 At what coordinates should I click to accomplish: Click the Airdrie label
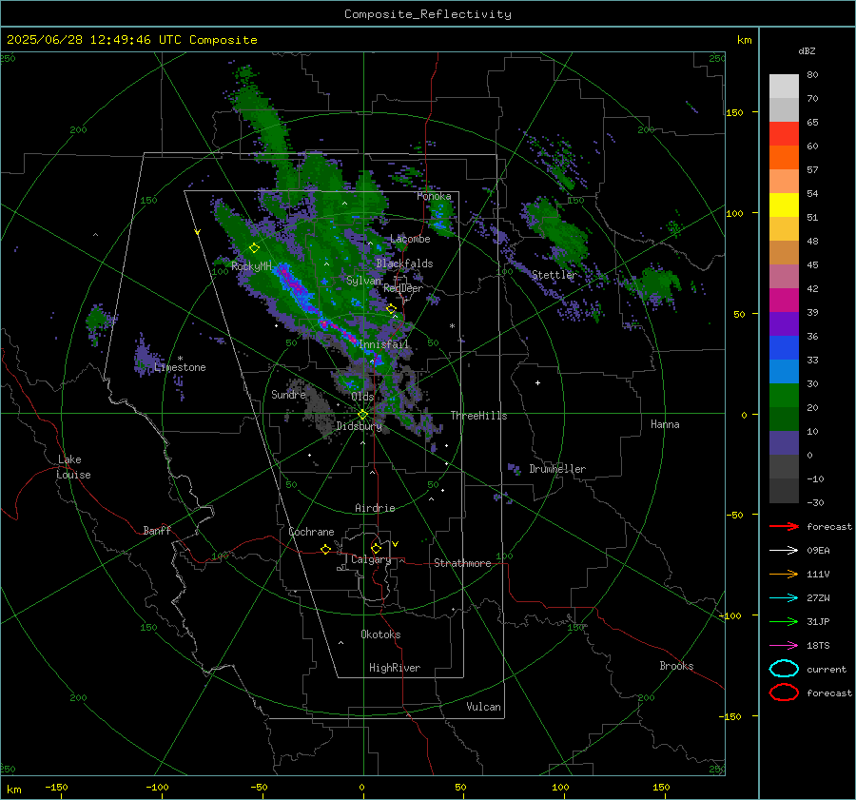[375, 508]
